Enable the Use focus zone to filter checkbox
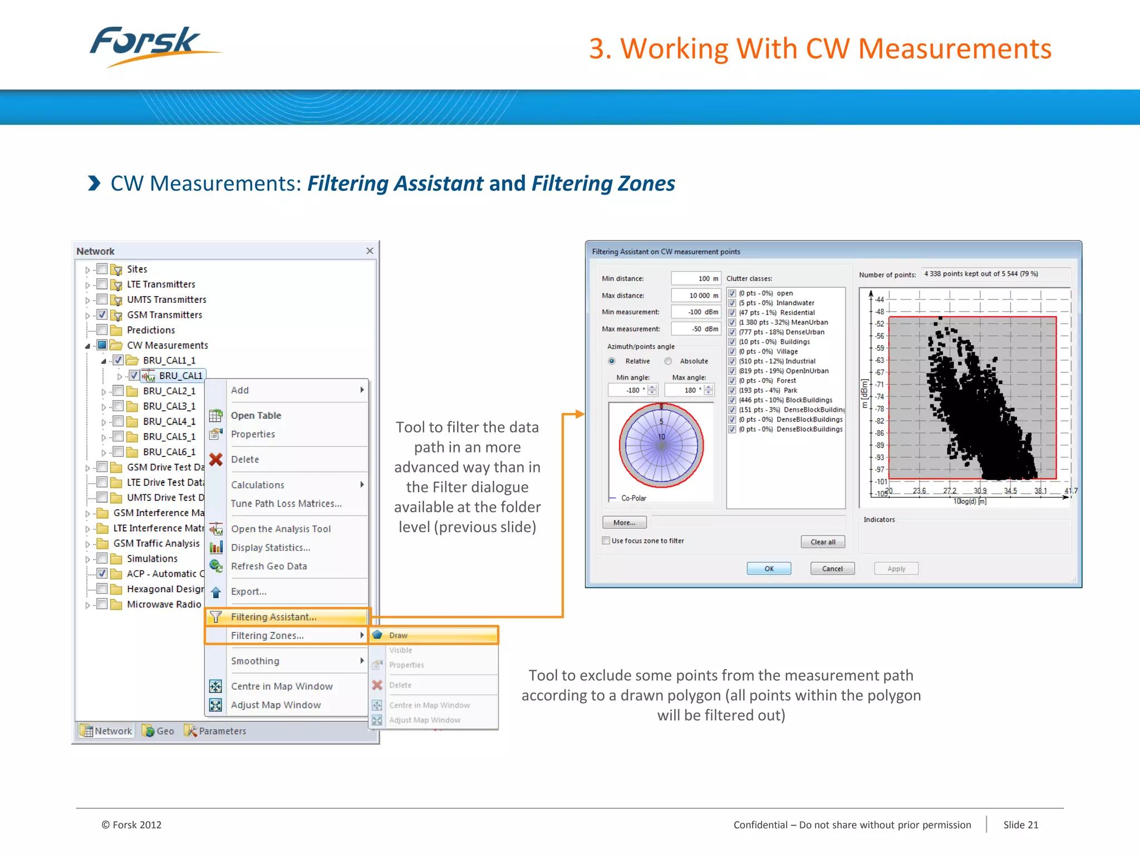 coord(606,540)
